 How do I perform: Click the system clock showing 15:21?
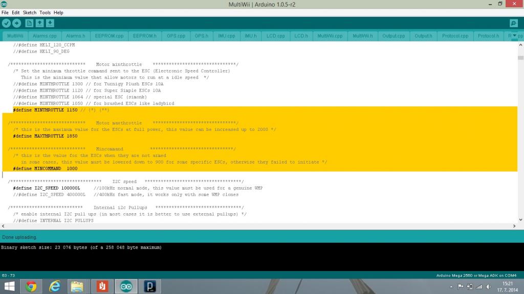coord(508,286)
